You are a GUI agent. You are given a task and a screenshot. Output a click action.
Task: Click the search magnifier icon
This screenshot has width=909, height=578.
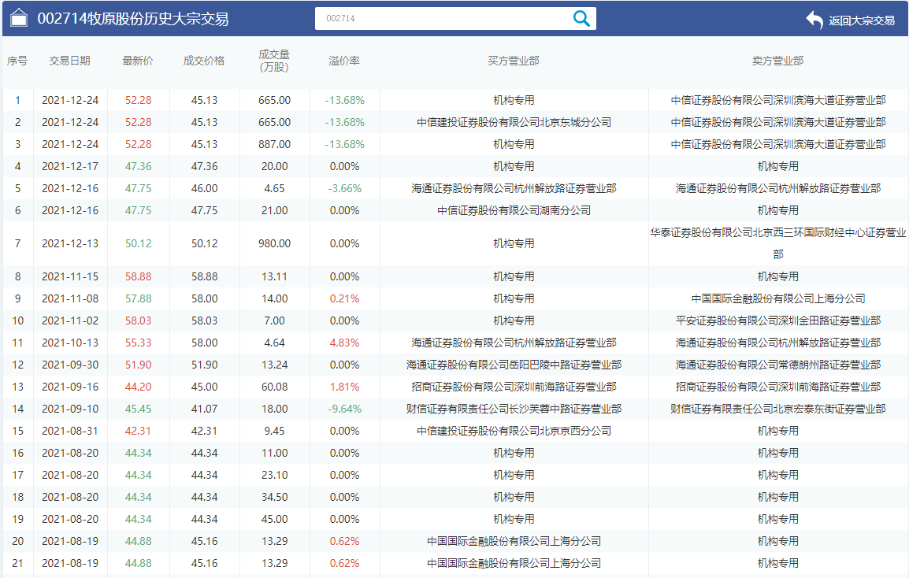tap(581, 17)
